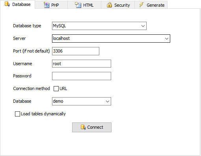The image size is (201, 156).
Task: Click the database icon inside Connect button
Action: click(x=83, y=127)
